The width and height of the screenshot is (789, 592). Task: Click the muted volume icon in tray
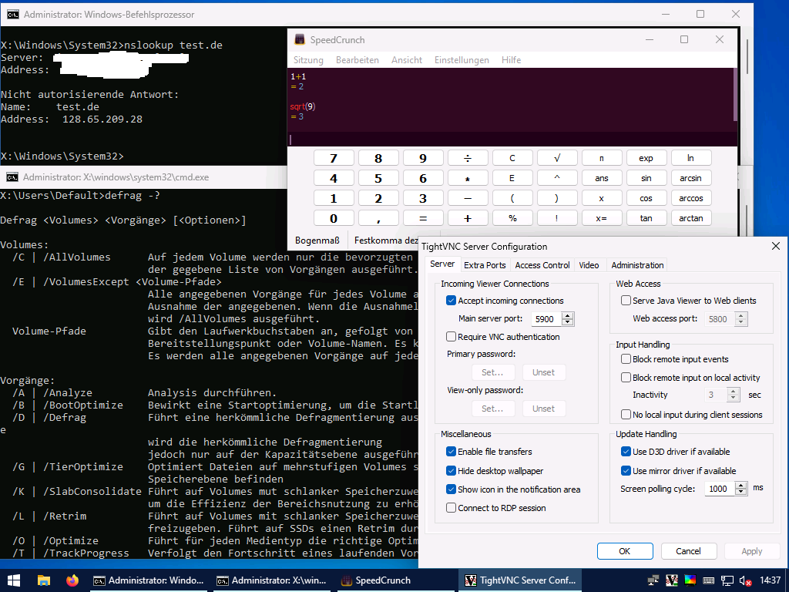point(745,580)
